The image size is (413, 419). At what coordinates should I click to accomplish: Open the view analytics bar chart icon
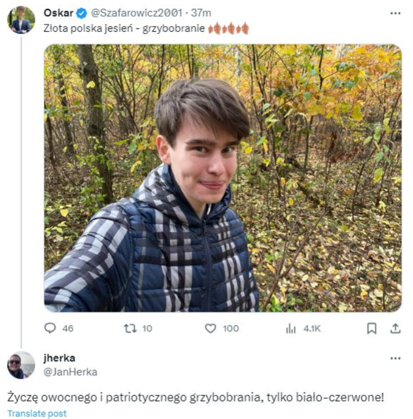coord(290,328)
